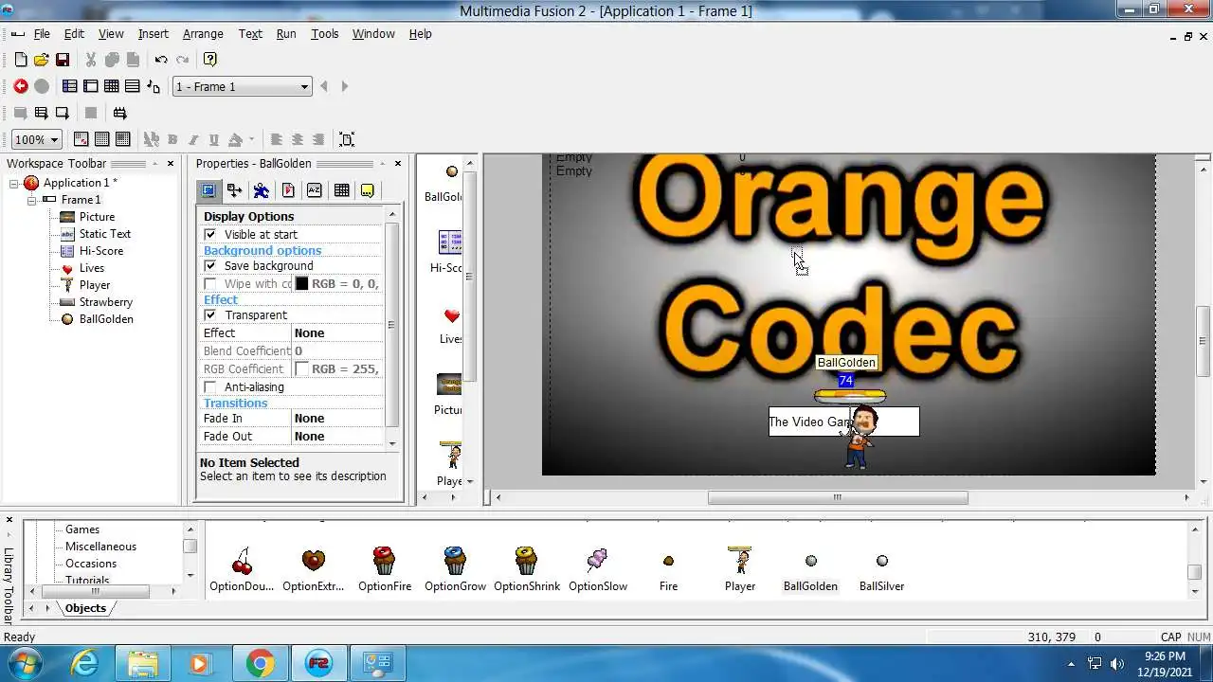The image size is (1213, 682).
Task: Click the Open folder toolbar icon
Action: coord(42,60)
